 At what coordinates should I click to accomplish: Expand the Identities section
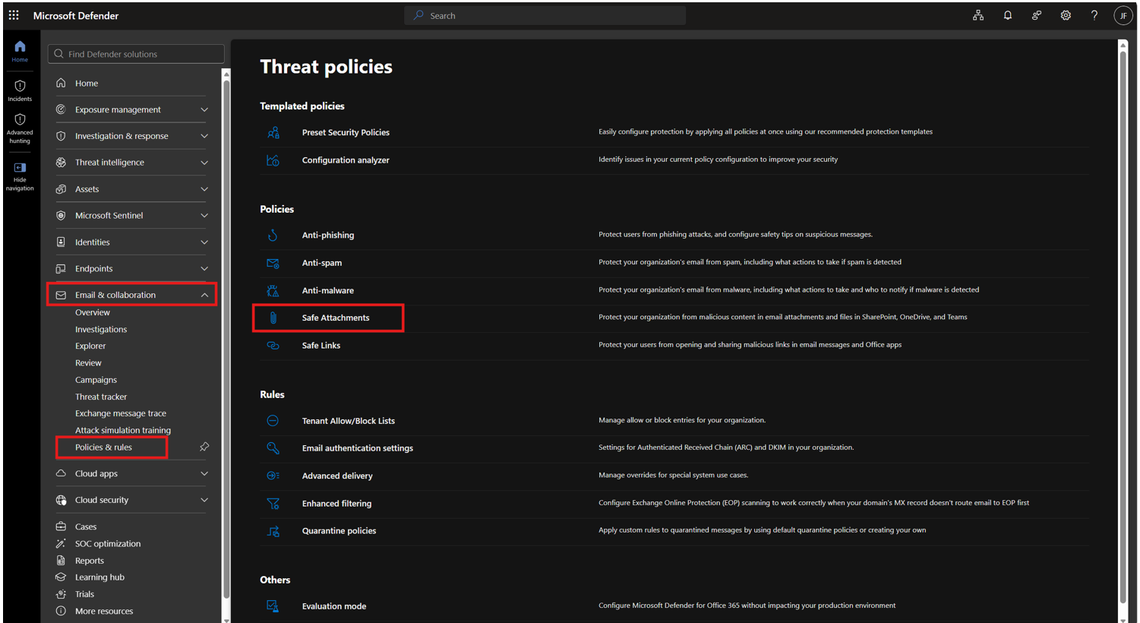(x=204, y=242)
